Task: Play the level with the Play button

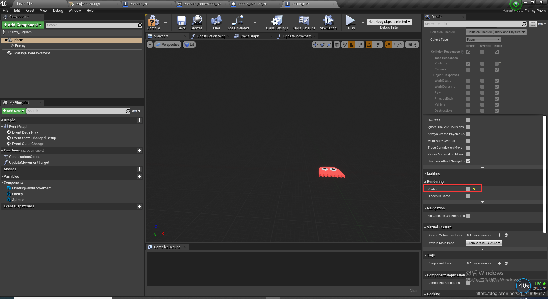Action: click(351, 23)
